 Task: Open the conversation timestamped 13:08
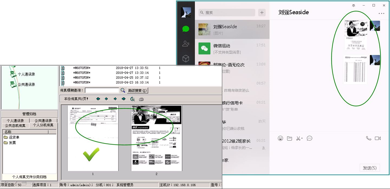232,67
